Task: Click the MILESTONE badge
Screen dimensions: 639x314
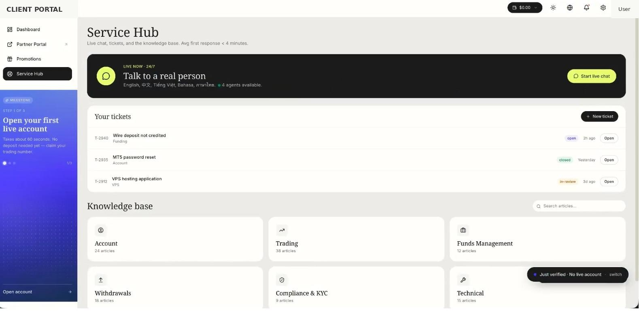Action: tap(18, 100)
